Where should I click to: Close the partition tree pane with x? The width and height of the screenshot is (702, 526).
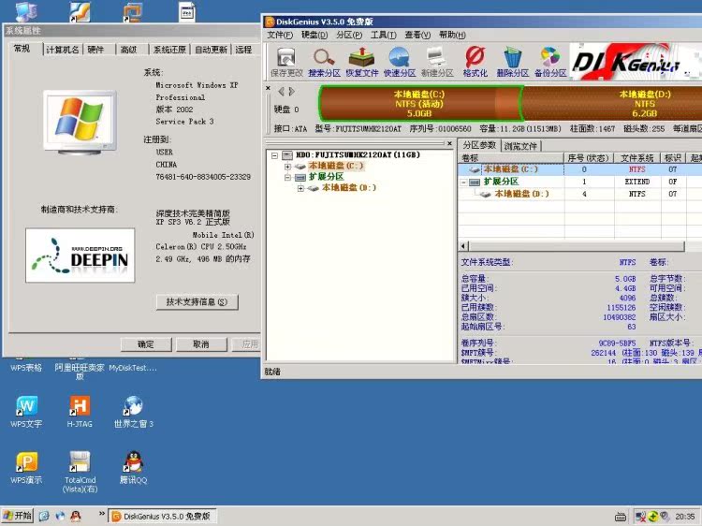pos(449,143)
